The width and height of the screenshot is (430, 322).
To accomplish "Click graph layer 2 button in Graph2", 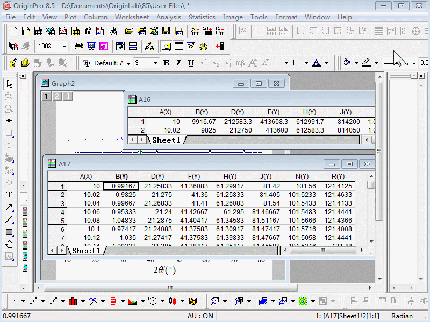I will [56, 96].
